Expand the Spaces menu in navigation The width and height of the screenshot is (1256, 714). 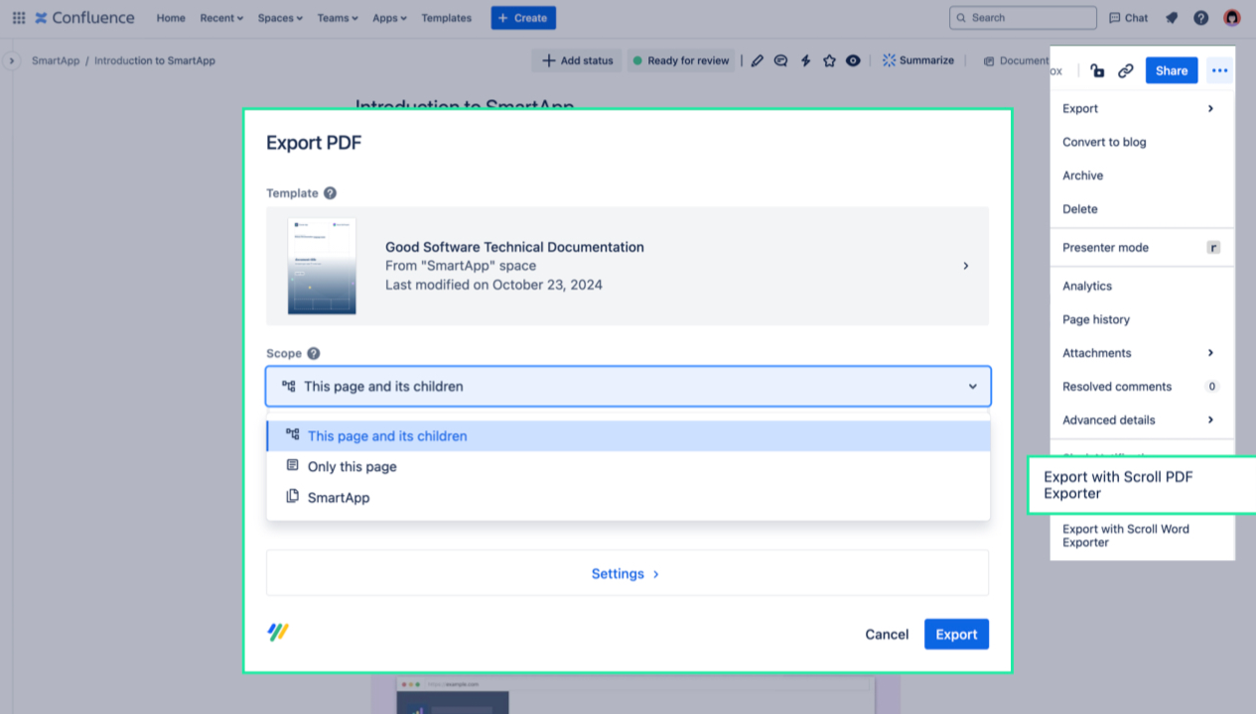tap(279, 18)
